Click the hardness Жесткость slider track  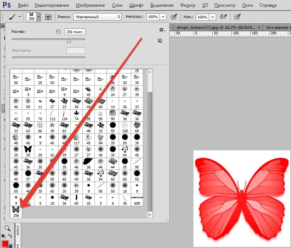click(x=48, y=57)
